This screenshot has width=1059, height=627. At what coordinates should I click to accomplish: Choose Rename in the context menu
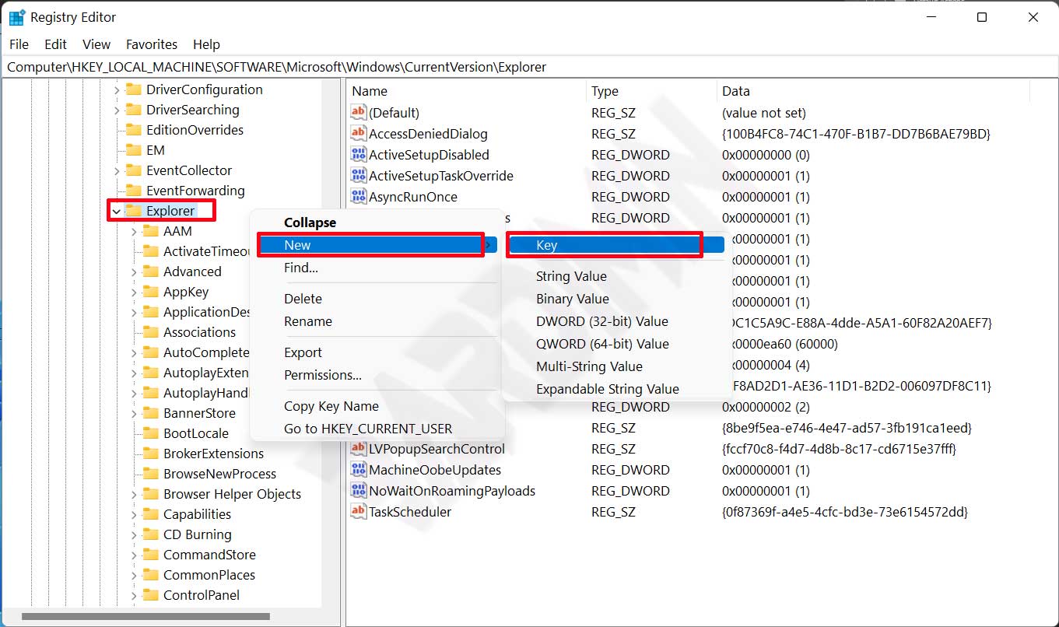point(308,321)
